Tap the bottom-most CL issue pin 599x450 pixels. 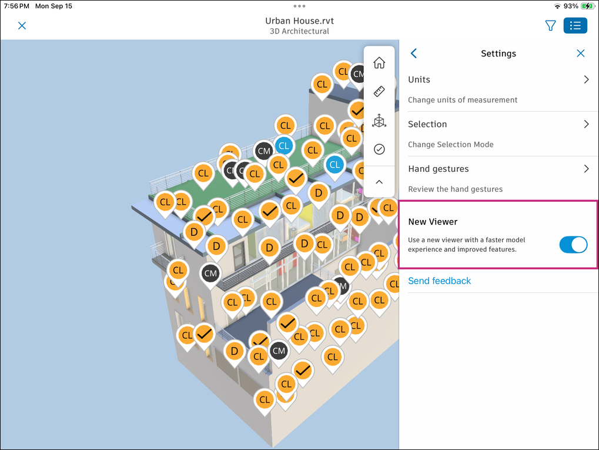(x=265, y=401)
